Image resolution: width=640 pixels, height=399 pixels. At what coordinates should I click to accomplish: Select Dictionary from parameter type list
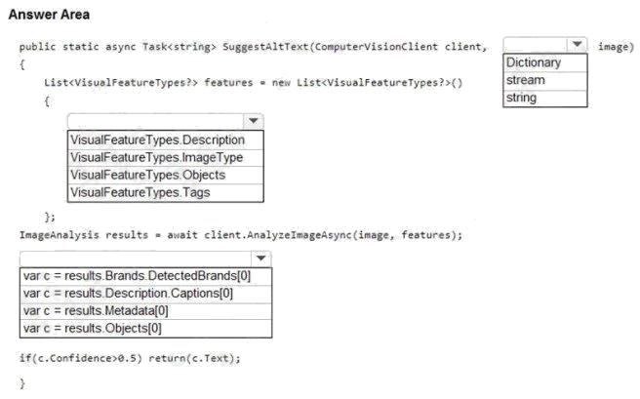[x=545, y=62]
